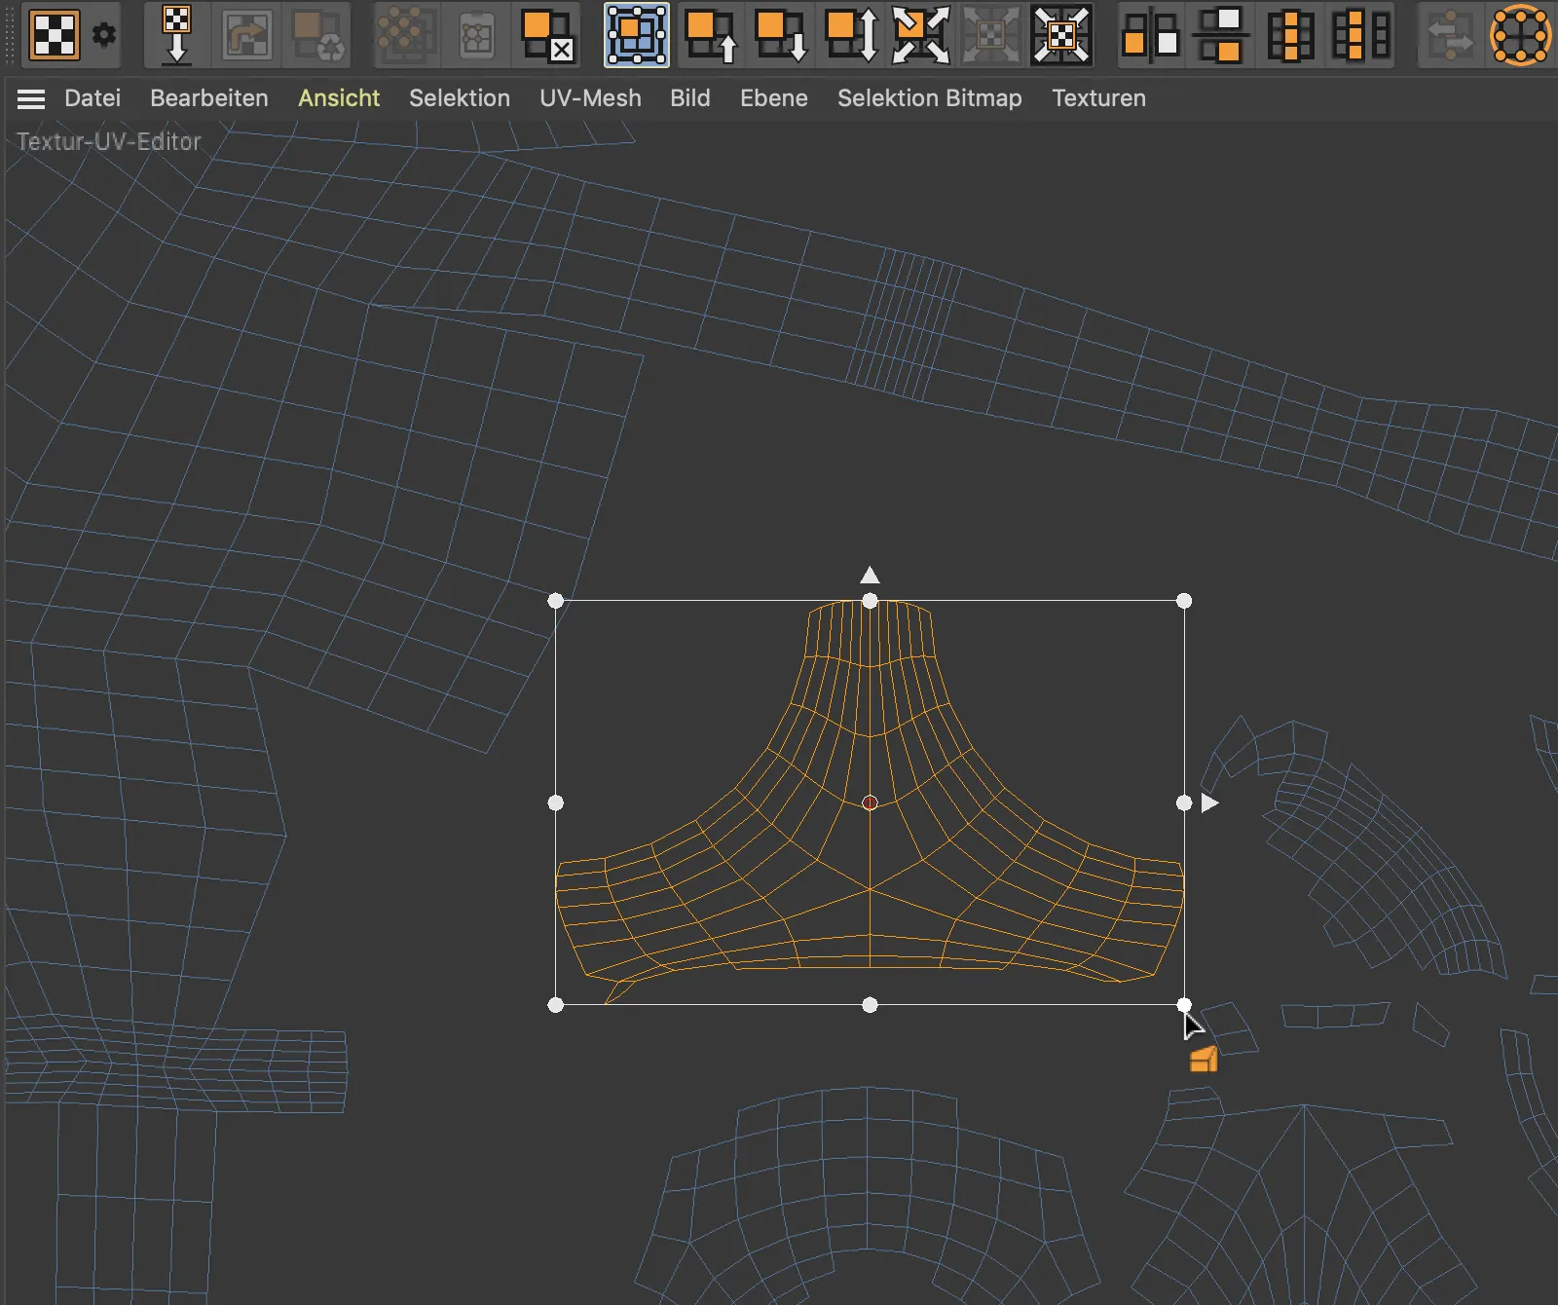Open the Selektion Bitmap menu

930,98
